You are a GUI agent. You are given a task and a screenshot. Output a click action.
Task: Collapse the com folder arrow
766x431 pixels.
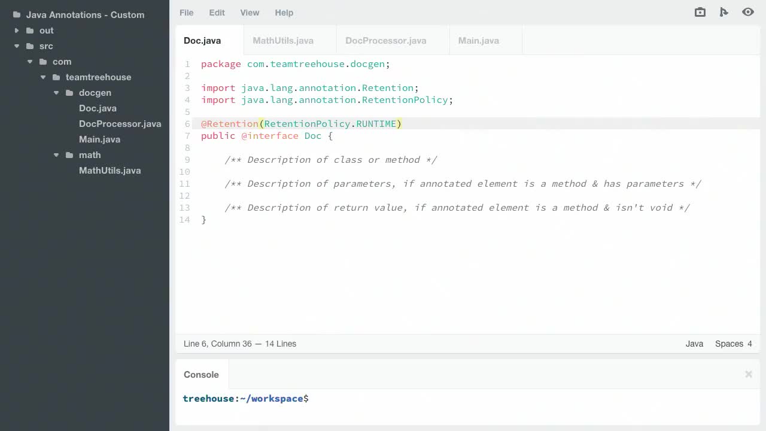(x=30, y=62)
